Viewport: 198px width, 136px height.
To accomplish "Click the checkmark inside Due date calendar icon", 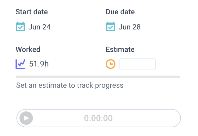I will [x=111, y=27].
